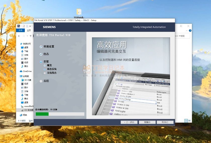Viewport: 211px width, 143px height.
Task: Open the 文件 tab in Explorer ribbon
Action: [20, 30]
